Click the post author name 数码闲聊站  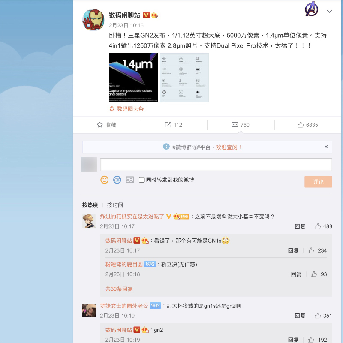click(124, 15)
